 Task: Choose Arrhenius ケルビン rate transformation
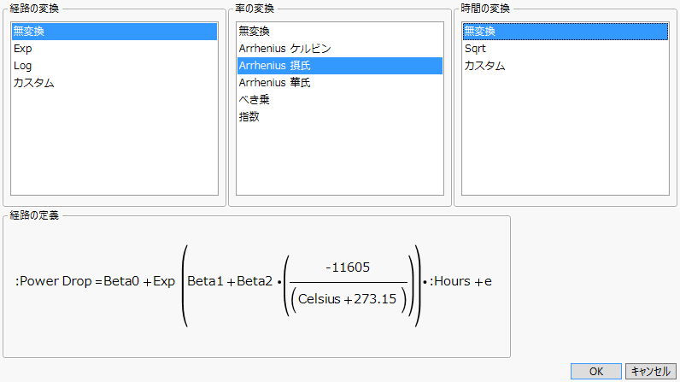[x=284, y=49]
